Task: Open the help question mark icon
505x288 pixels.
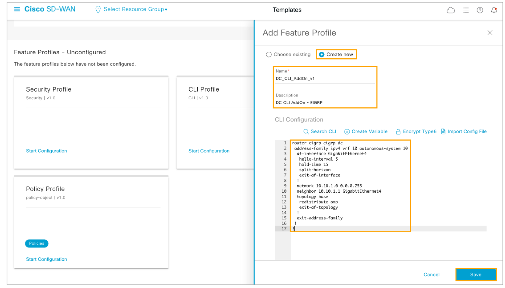Action: tap(480, 10)
